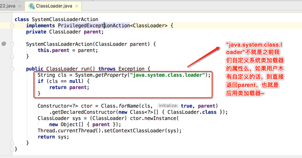The height and width of the screenshot is (158, 302).
Task: Click the green "java.system.class.loader" string literal
Action: coord(168,75)
